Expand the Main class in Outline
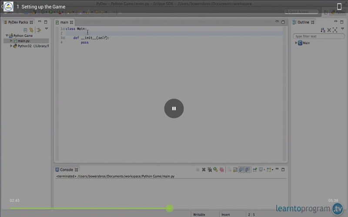348x217 pixels. (x=296, y=43)
